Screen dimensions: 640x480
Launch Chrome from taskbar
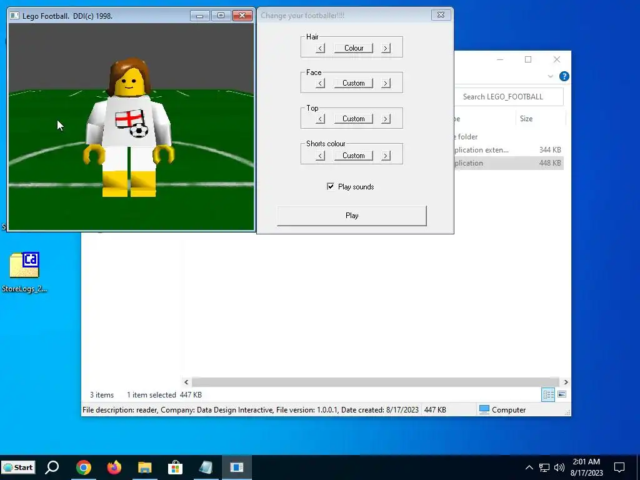click(83, 467)
